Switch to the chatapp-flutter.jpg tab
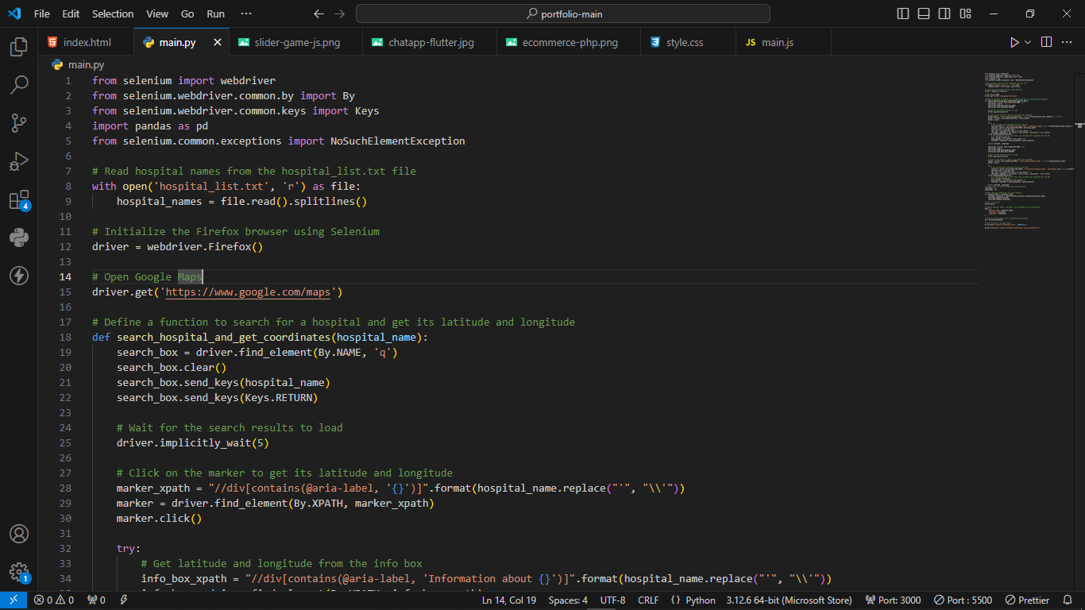 [431, 42]
